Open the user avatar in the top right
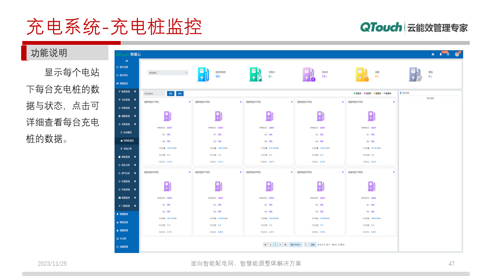 pos(456,54)
